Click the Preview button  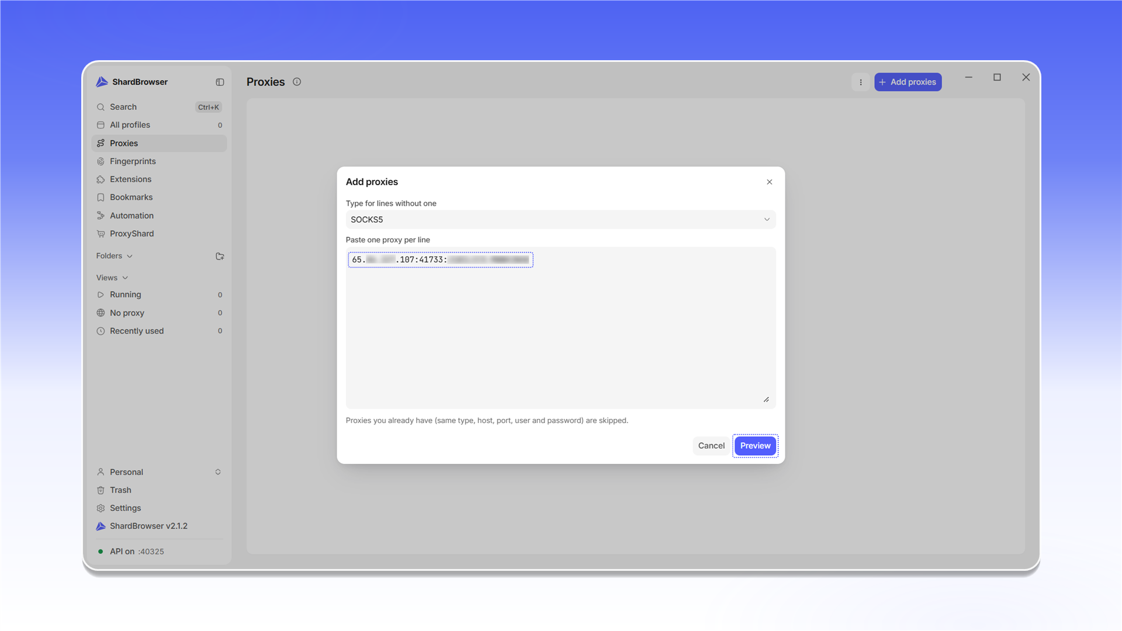tap(755, 446)
